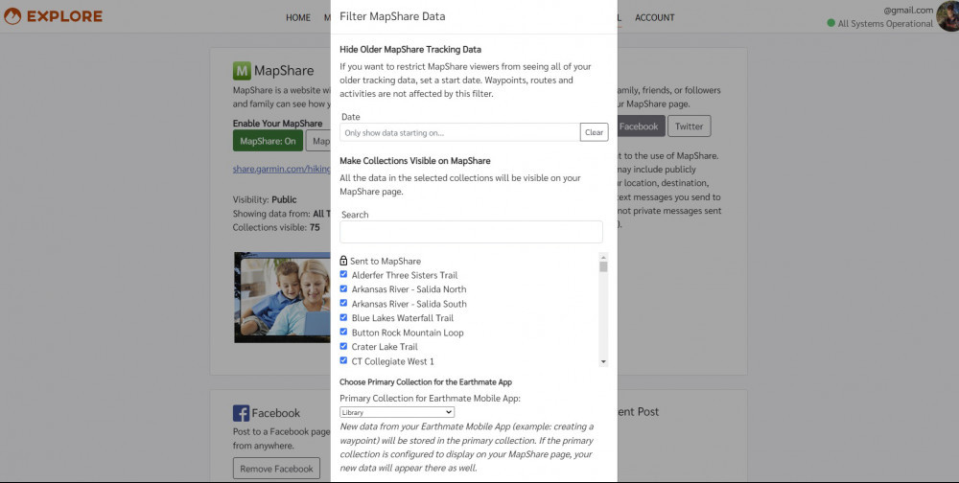
Task: Click the green MapShare M icon
Action: tap(242, 71)
